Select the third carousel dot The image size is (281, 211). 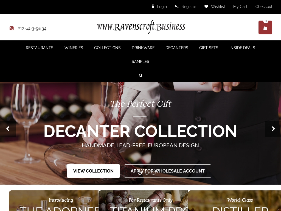click(153, 173)
